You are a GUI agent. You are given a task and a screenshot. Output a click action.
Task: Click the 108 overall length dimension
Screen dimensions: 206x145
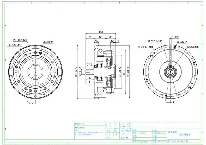pos(100,32)
